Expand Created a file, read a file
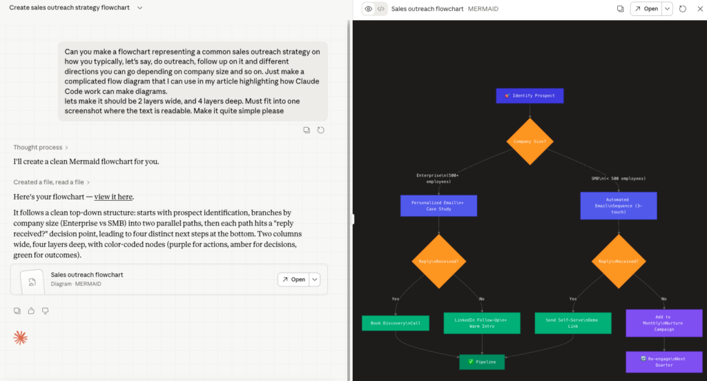Screen dimensions: 707x381 click(x=51, y=182)
